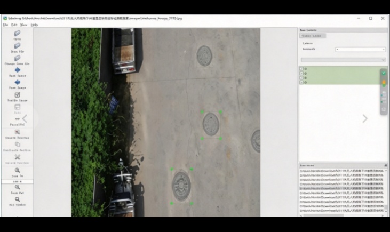Open the wide label filter dropdown
The width and height of the screenshot is (390, 232).
click(343, 60)
